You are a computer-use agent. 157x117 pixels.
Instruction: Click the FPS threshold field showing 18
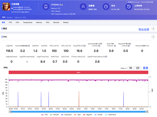[x=131, y=68]
